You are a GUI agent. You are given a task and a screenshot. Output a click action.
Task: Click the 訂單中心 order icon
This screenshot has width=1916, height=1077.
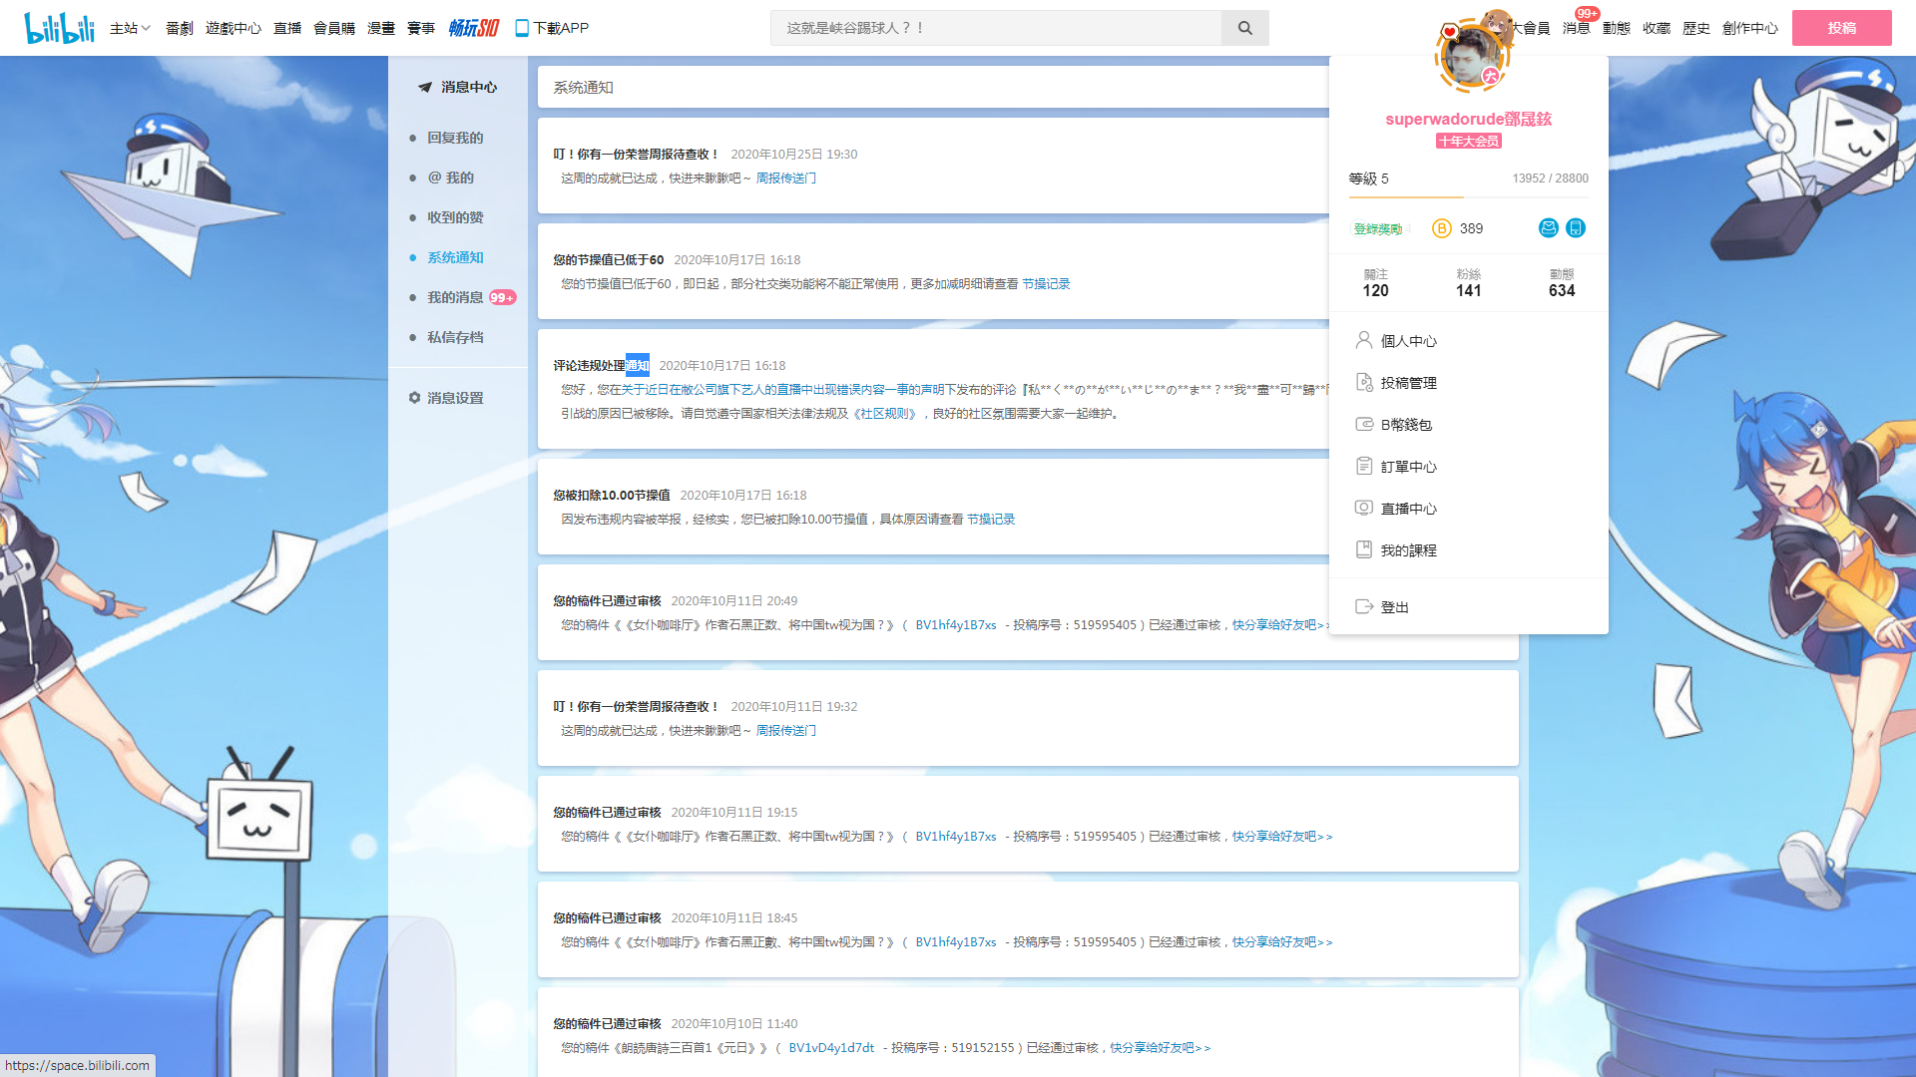pos(1363,466)
